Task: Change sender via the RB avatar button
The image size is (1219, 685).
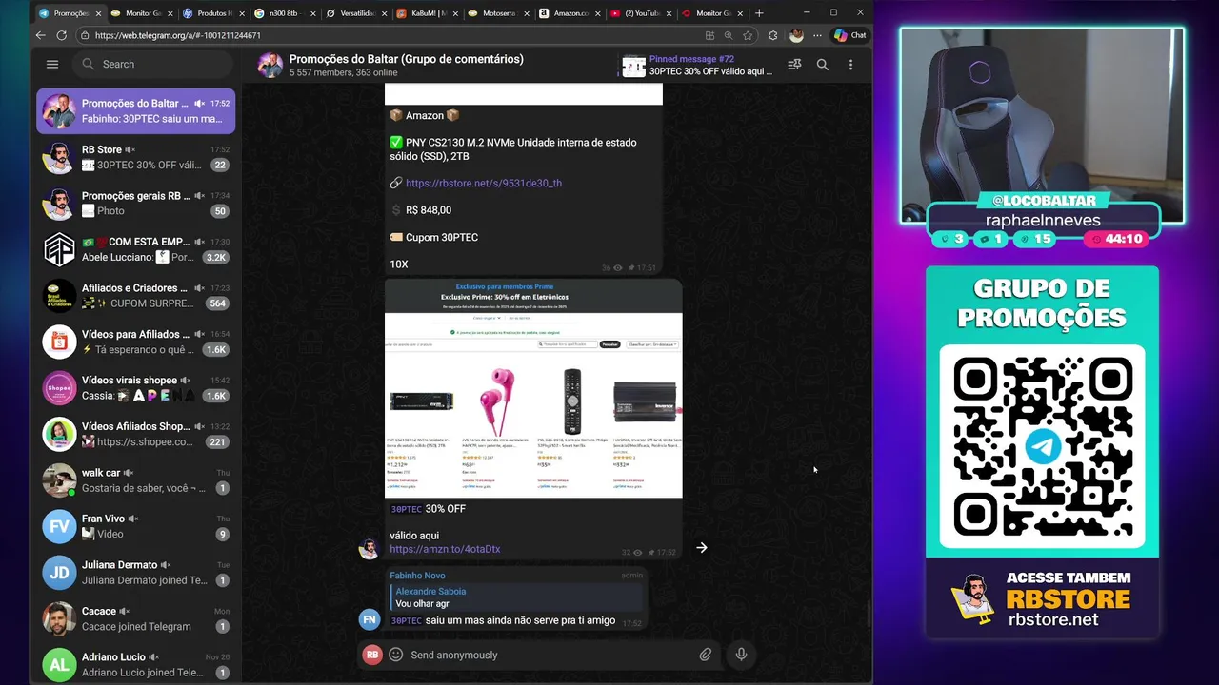Action: tap(372, 655)
